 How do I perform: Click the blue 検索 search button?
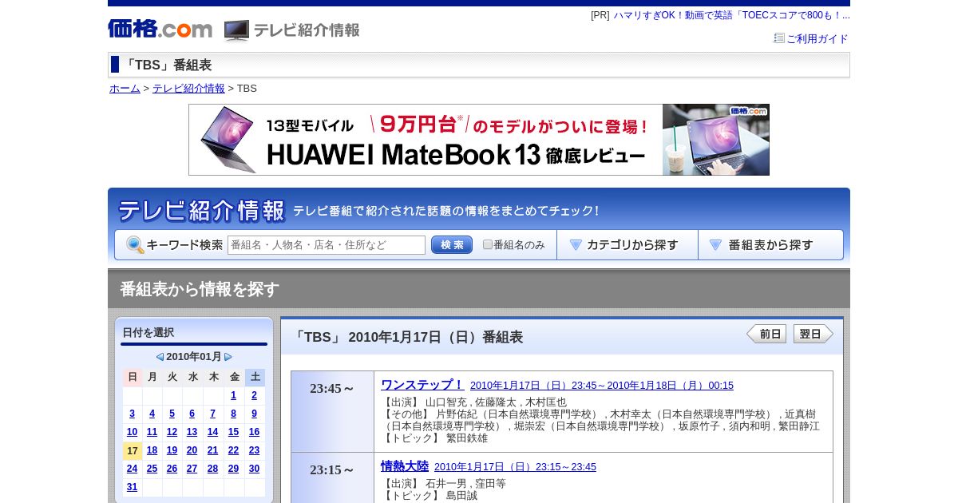point(452,245)
